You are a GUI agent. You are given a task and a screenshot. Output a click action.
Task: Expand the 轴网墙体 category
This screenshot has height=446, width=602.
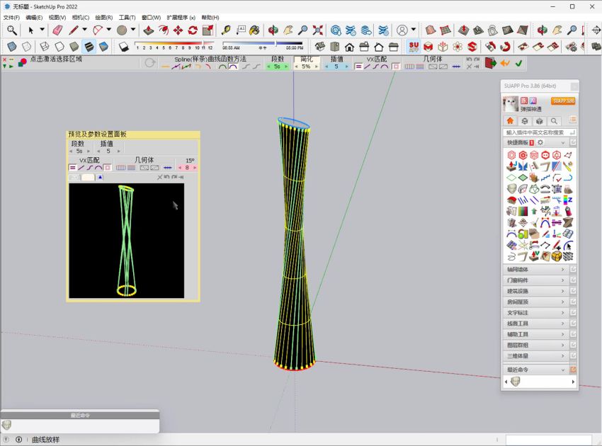(536, 270)
